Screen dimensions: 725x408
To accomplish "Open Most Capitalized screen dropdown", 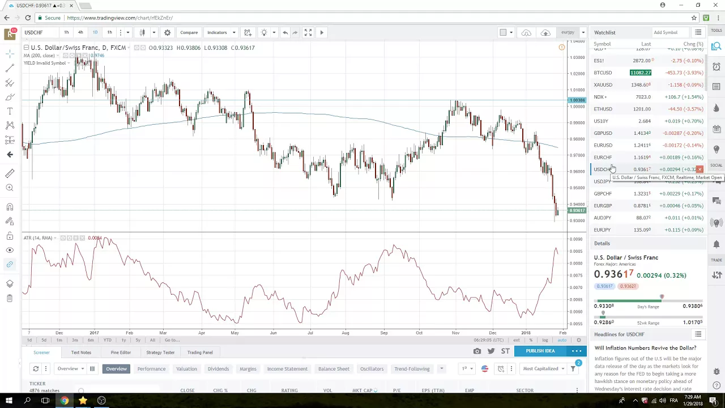I will click(544, 369).
